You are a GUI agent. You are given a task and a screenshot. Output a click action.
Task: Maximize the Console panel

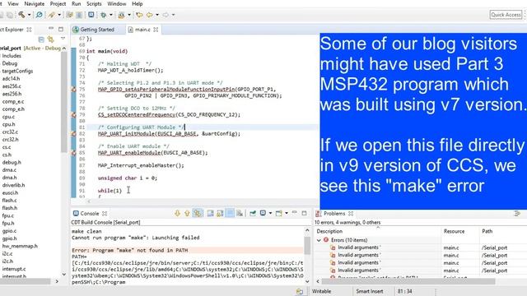point(304,213)
